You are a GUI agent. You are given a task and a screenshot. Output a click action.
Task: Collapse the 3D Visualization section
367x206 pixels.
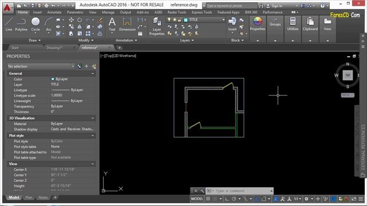click(92, 118)
